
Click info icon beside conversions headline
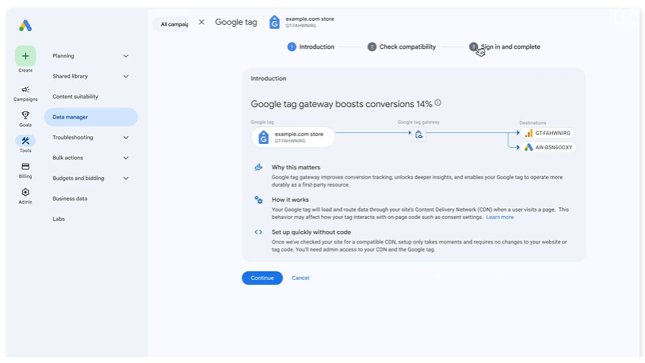tap(438, 103)
